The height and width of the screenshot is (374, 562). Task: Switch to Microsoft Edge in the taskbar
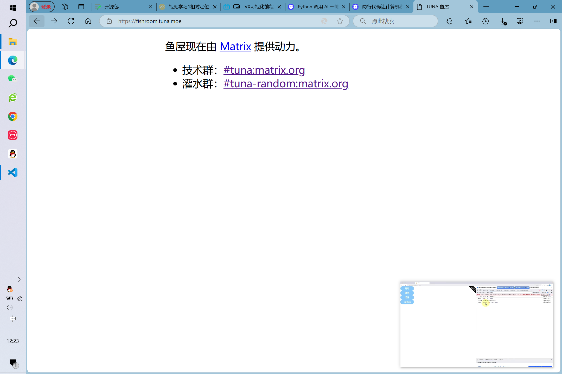(12, 60)
